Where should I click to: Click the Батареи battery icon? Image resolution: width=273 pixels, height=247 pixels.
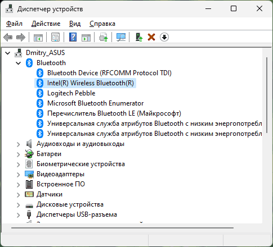[x=29, y=154]
